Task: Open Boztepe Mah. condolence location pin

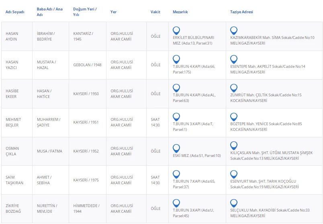Action: coord(233,117)
